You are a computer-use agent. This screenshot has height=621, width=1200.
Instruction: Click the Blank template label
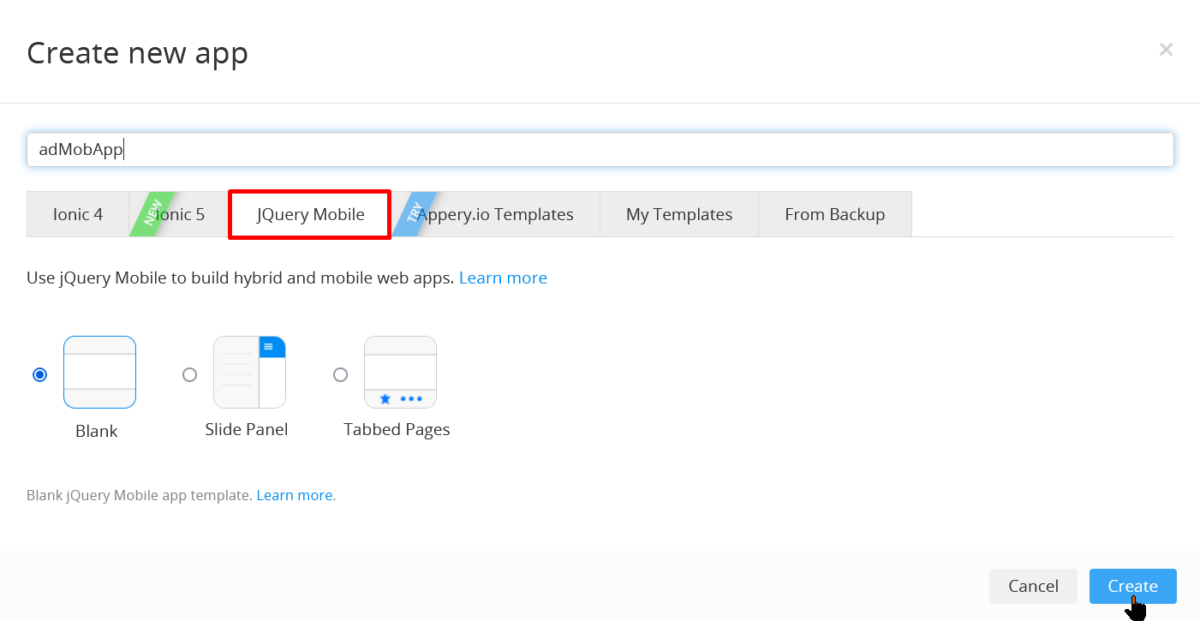tap(97, 431)
